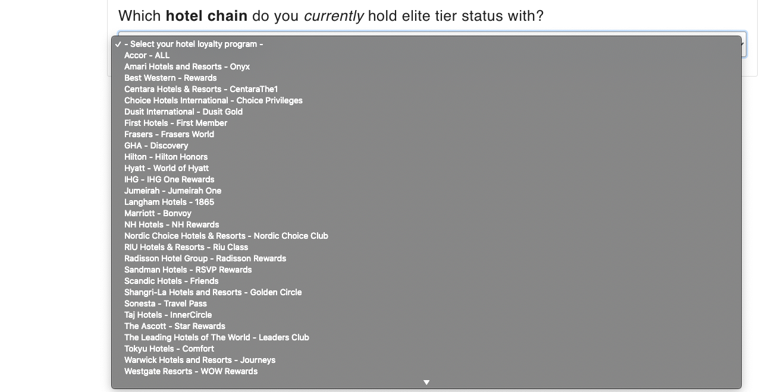Select Radisson Hotel Group - Radisson Rewards

pos(426,258)
